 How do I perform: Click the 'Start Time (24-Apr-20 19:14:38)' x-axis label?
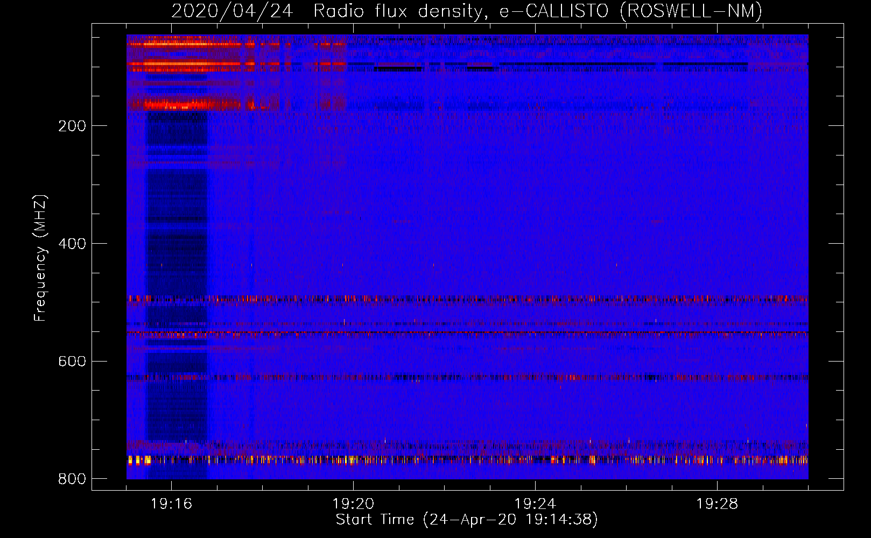pos(467,520)
